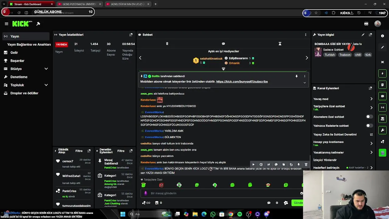Screen dimensions: 389x219
Task: Toggle Abonelere özel sohbet switch
Action: coord(369,117)
